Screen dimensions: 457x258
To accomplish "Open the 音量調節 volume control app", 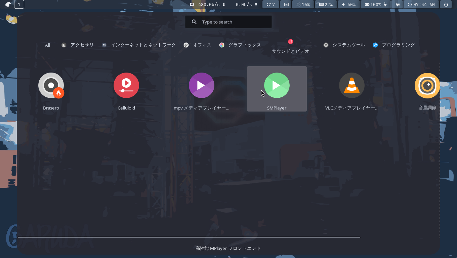I will click(427, 89).
